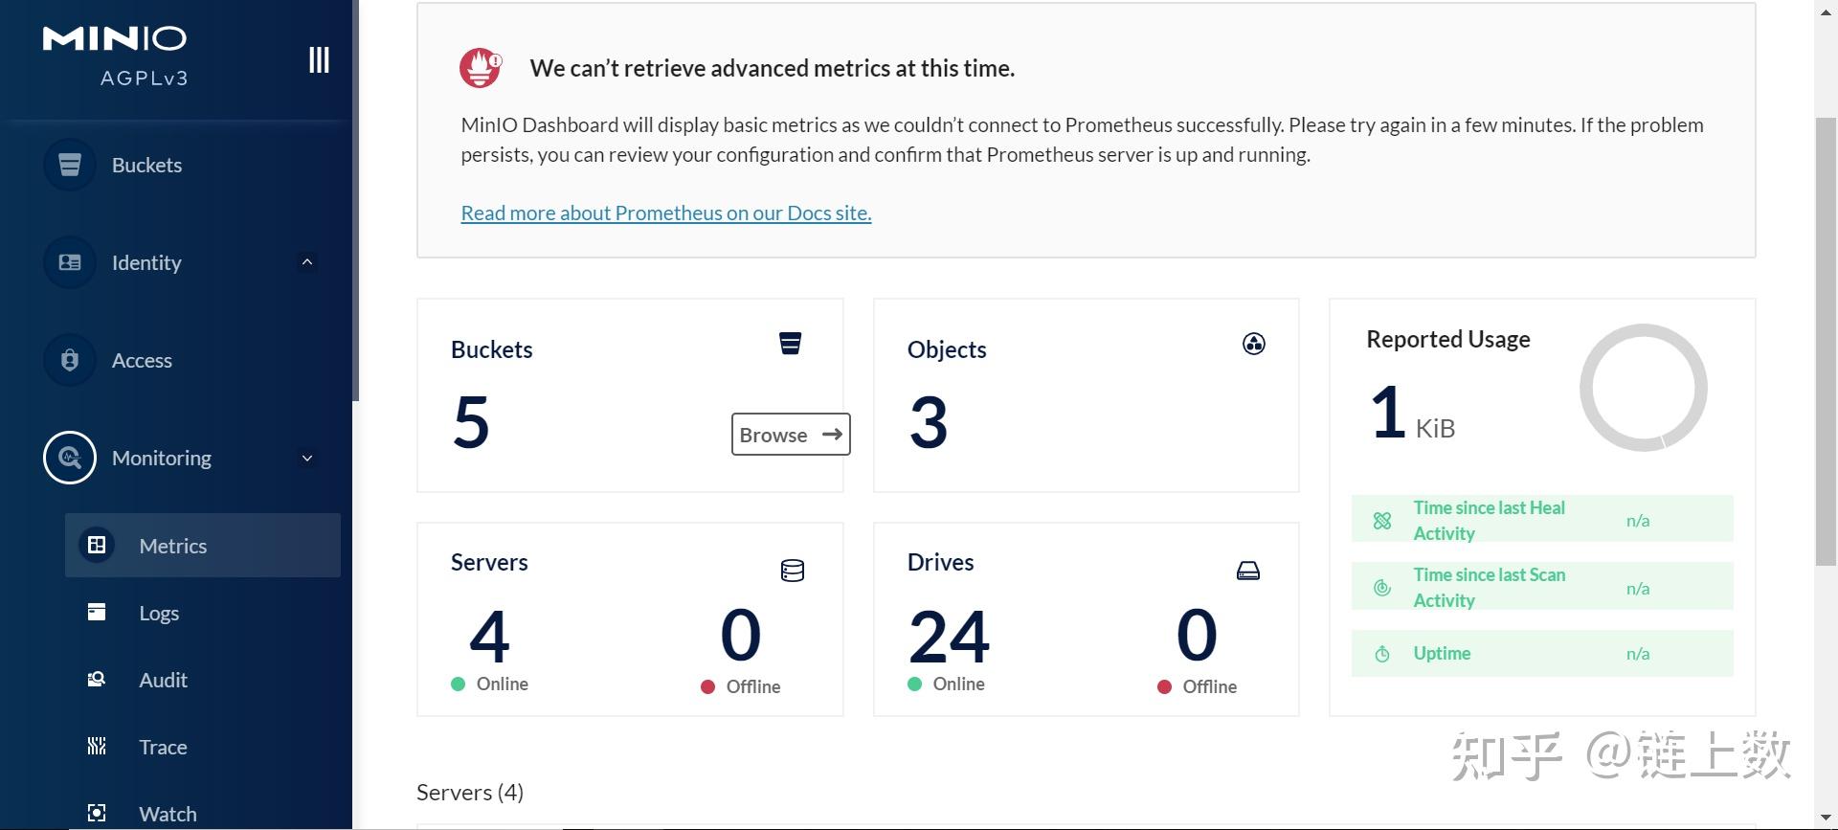Select Audit in the Monitoring menu
Viewport: 1838px width, 830px height.
point(163,680)
